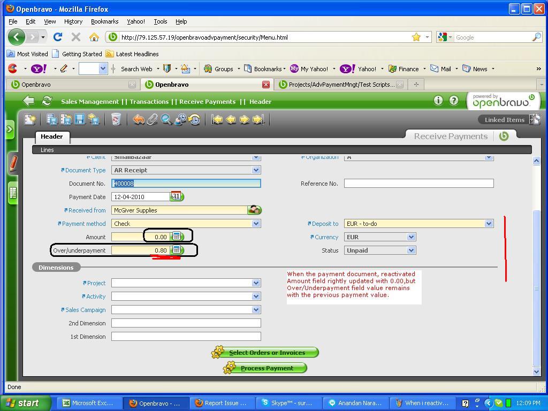This screenshot has width=548, height=411.
Task: Open the Help question mark icon
Action: 453,101
